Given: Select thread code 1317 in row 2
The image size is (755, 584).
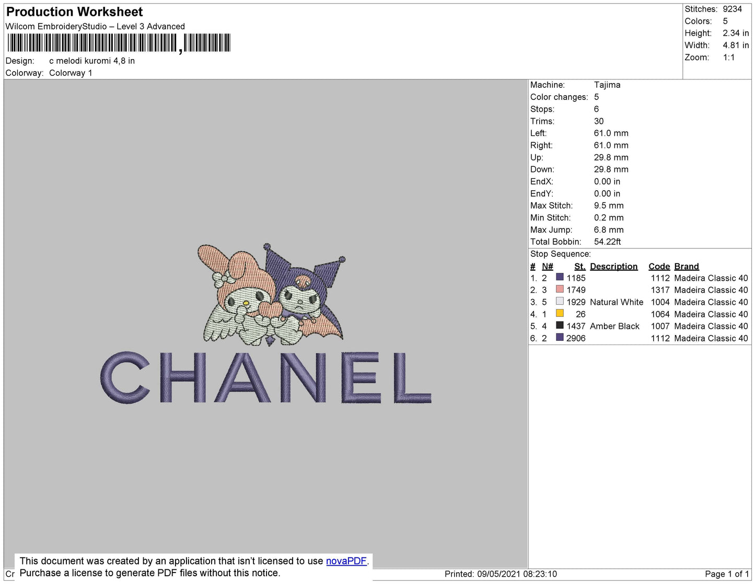Looking at the screenshot, I should pos(660,290).
